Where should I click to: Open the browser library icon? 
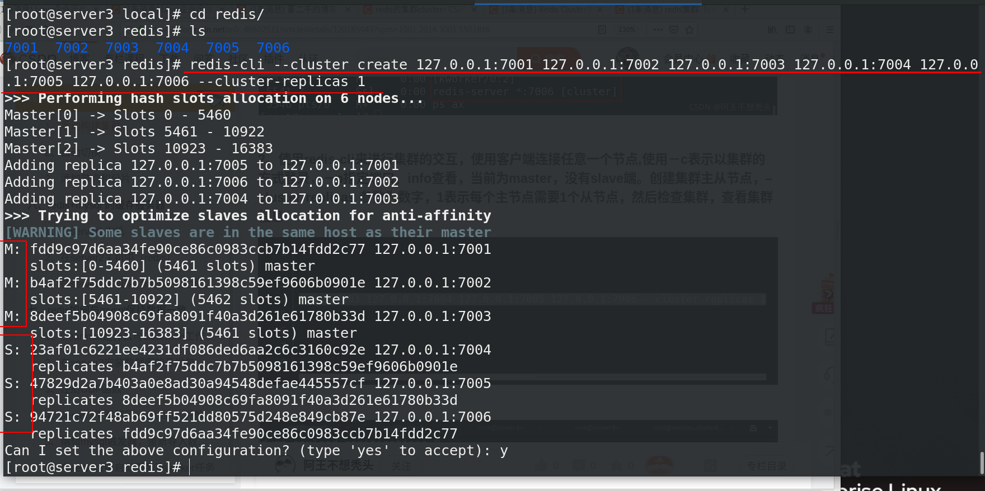coord(772,30)
